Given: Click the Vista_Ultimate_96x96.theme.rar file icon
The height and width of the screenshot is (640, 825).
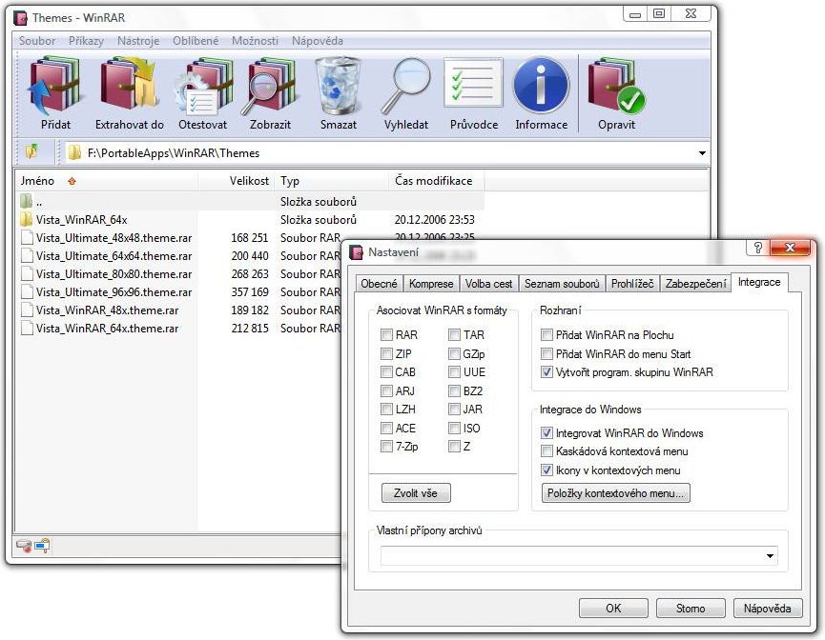Looking at the screenshot, I should (x=27, y=291).
